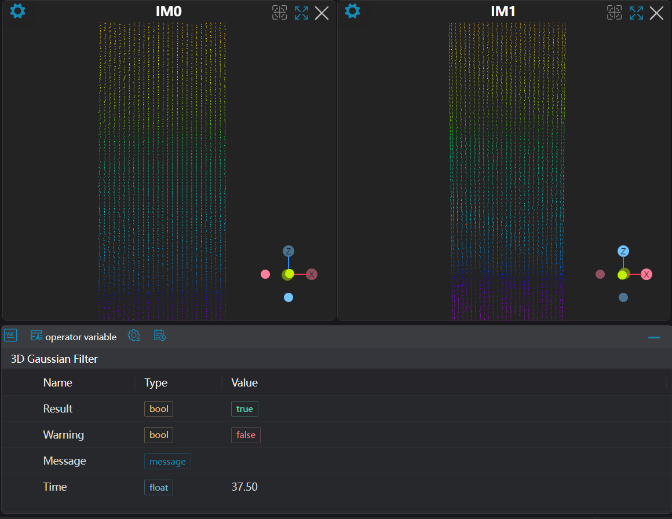Click the message type tag

coord(167,461)
